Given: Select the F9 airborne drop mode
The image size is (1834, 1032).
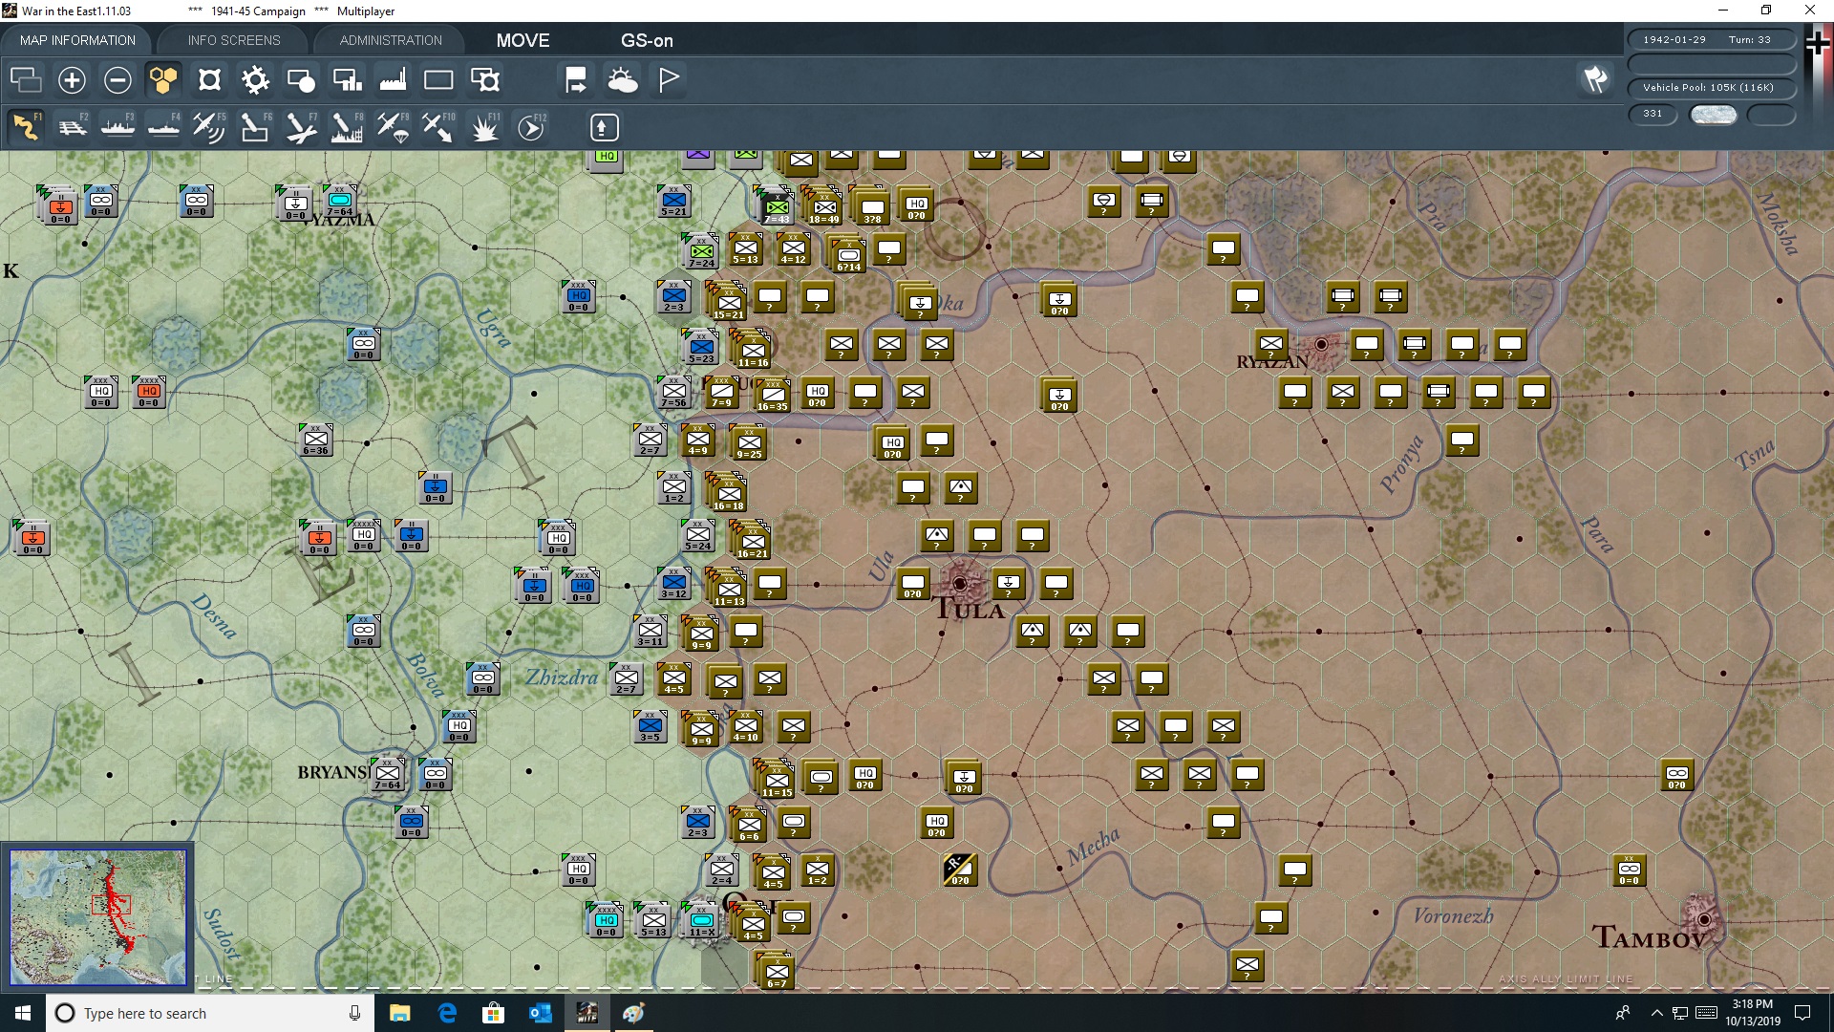Looking at the screenshot, I should (392, 127).
